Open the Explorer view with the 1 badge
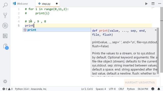This screenshot has width=163, height=91. tap(6, 47)
